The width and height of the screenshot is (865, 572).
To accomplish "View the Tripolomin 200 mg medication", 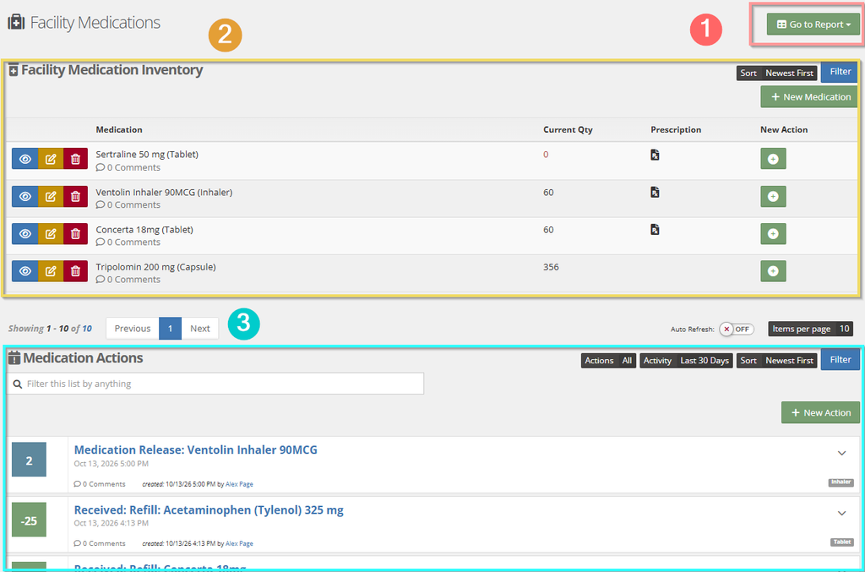I will coord(24,271).
